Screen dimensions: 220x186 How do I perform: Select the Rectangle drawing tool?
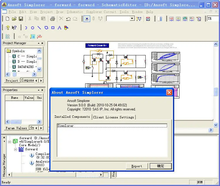[53, 28]
